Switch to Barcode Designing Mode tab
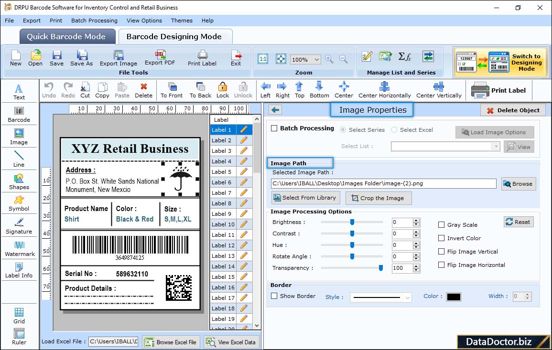This screenshot has height=350, width=552. coord(175,37)
